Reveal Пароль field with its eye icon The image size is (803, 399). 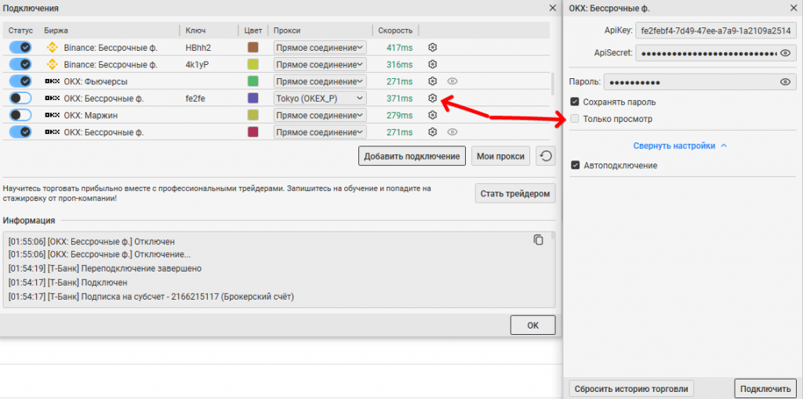click(786, 82)
